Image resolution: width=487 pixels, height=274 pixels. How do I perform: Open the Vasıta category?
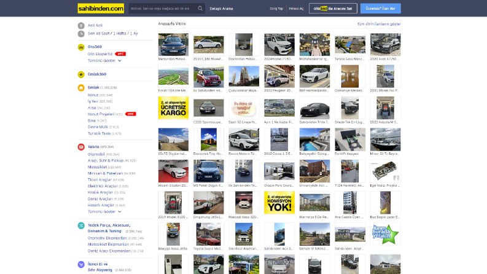pyautogui.click(x=93, y=147)
